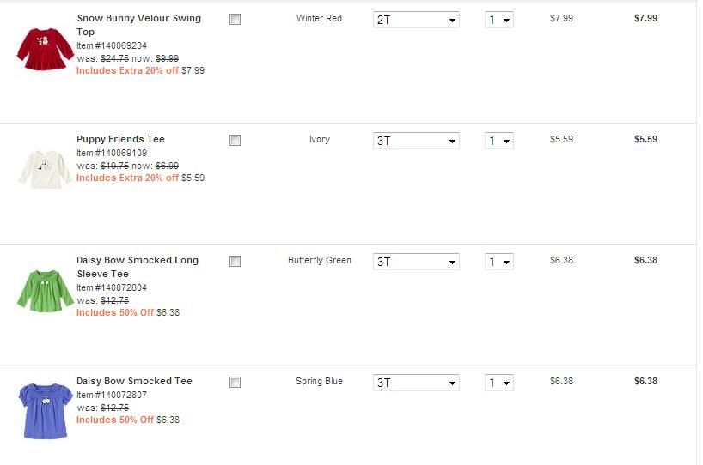Open quantity dropdown for Spring Blue tee

pos(498,383)
